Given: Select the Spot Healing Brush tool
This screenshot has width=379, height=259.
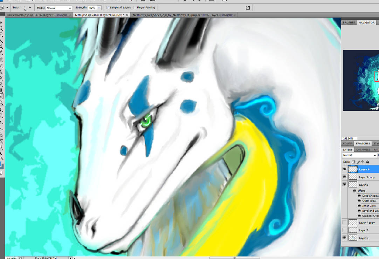Looking at the screenshot, I should [1, 59].
